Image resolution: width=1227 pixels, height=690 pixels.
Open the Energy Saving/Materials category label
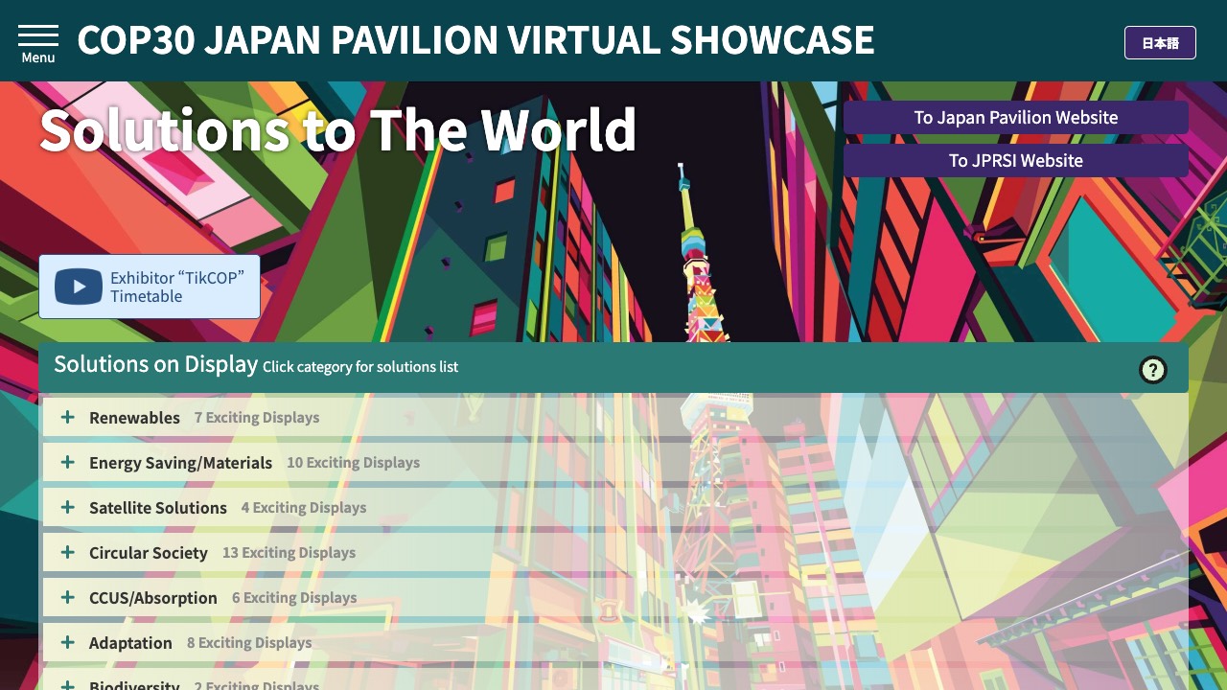pos(180,463)
